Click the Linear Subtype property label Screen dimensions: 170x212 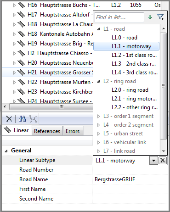pos(37,160)
